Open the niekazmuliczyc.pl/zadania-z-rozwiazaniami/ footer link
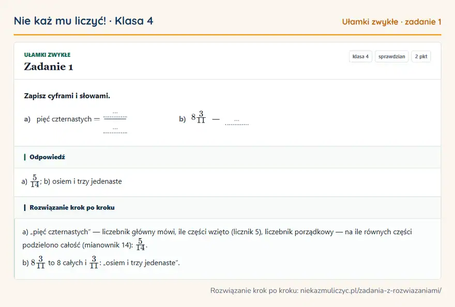The width and height of the screenshot is (455, 307). pos(371,290)
